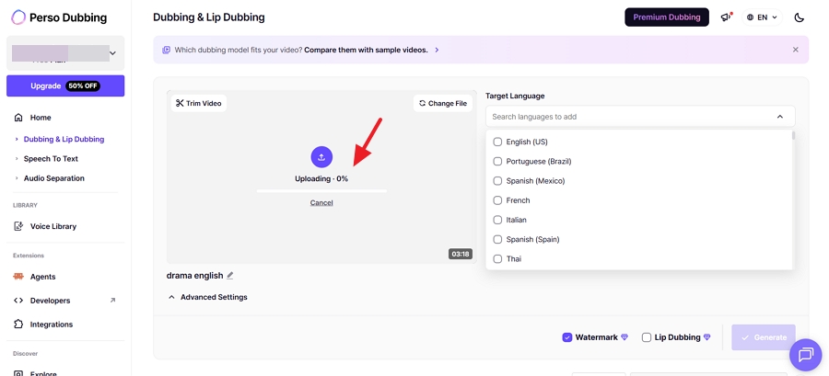Open Speech To Text page

click(x=51, y=159)
